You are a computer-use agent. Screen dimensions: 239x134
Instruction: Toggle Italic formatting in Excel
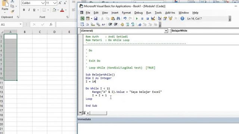point(29,10)
